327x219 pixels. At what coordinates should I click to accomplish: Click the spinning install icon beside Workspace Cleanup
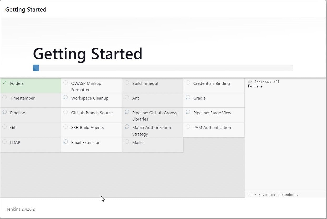tap(66, 97)
